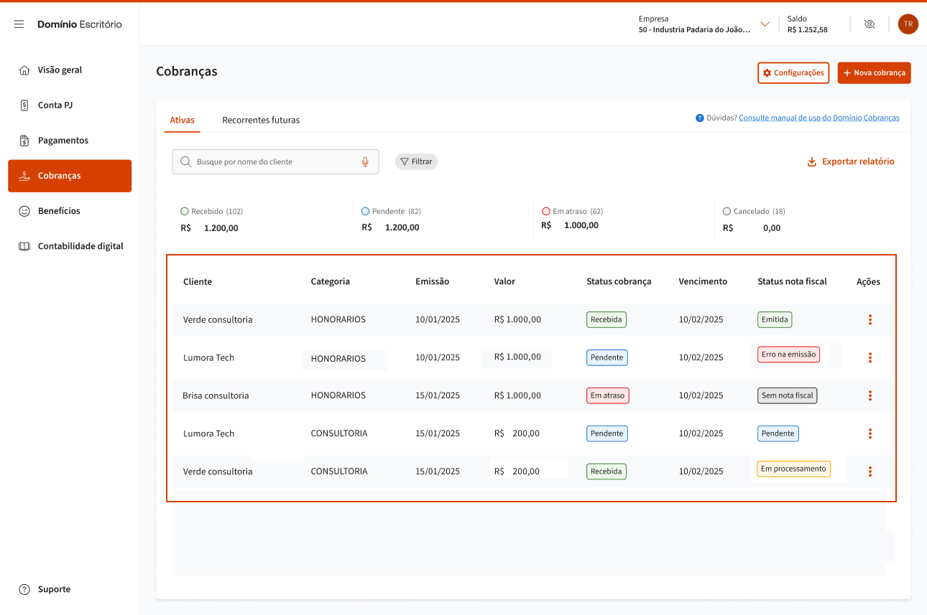Select the Ativas tab
Screen dimensions: 927x615
point(182,121)
